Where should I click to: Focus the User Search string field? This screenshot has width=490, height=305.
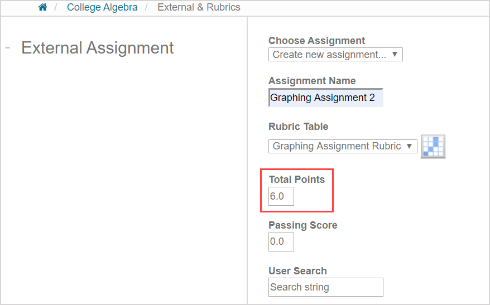(325, 287)
